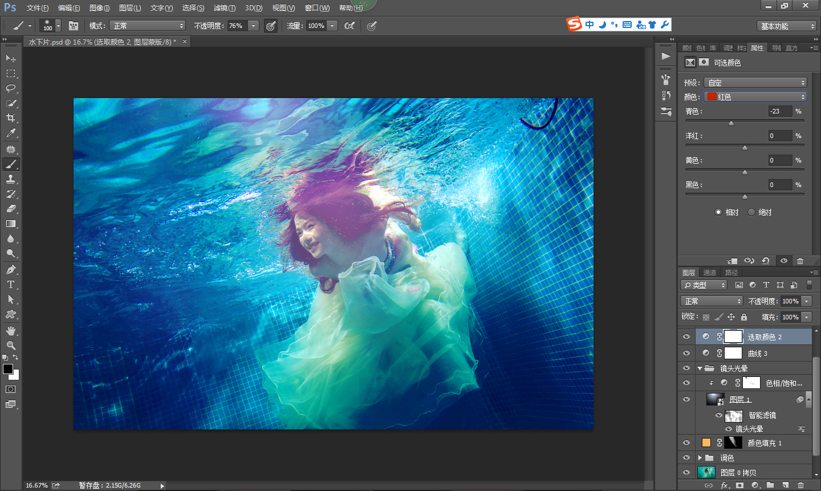Select the Clone Stamp tool
The width and height of the screenshot is (821, 491).
(x=10, y=178)
